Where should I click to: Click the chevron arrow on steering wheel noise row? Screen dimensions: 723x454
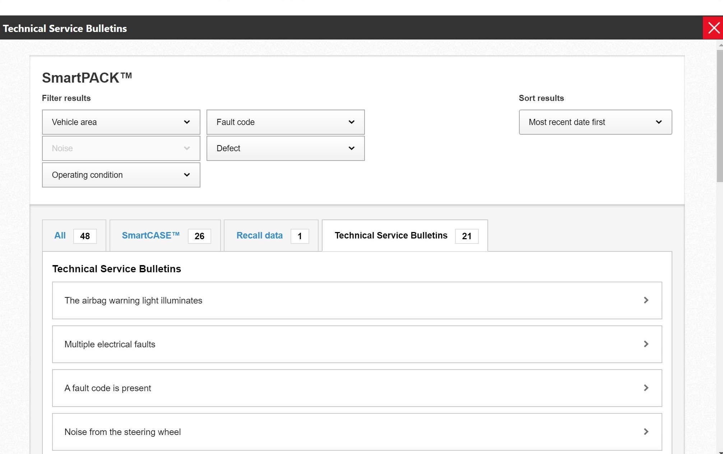tap(646, 432)
